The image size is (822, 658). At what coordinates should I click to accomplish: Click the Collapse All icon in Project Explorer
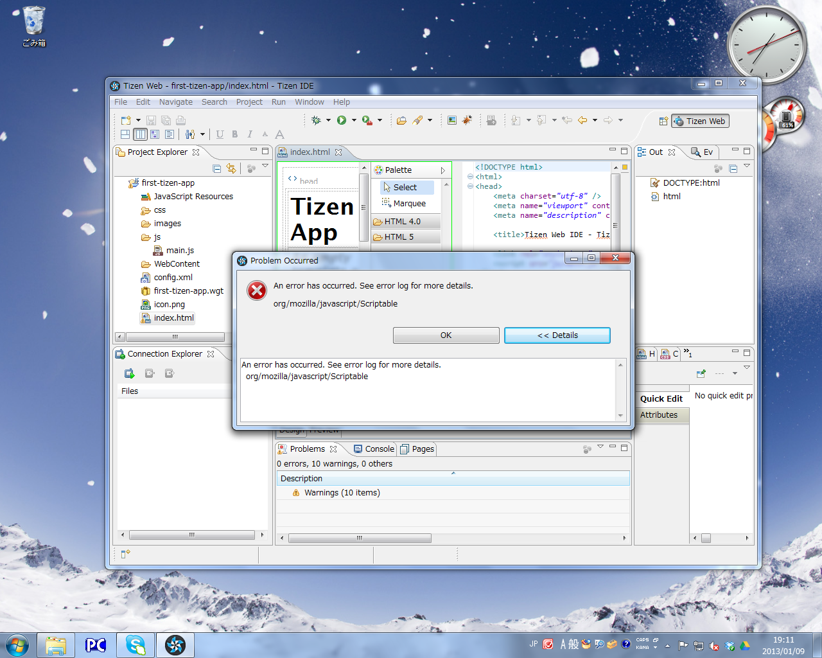(x=217, y=168)
